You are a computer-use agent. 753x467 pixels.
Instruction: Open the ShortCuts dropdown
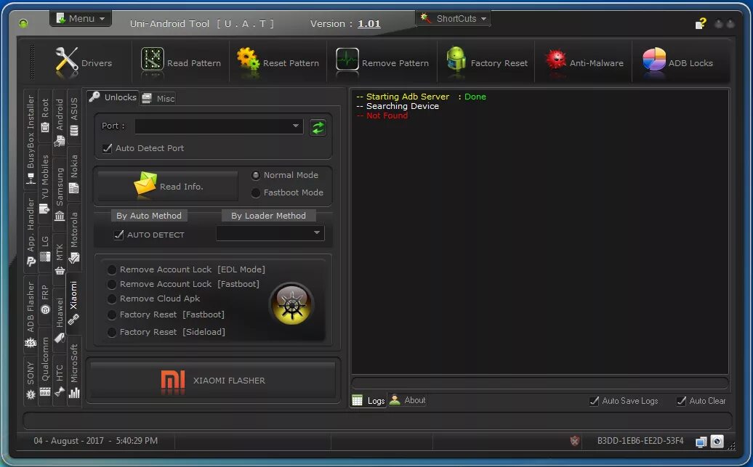[x=454, y=18]
